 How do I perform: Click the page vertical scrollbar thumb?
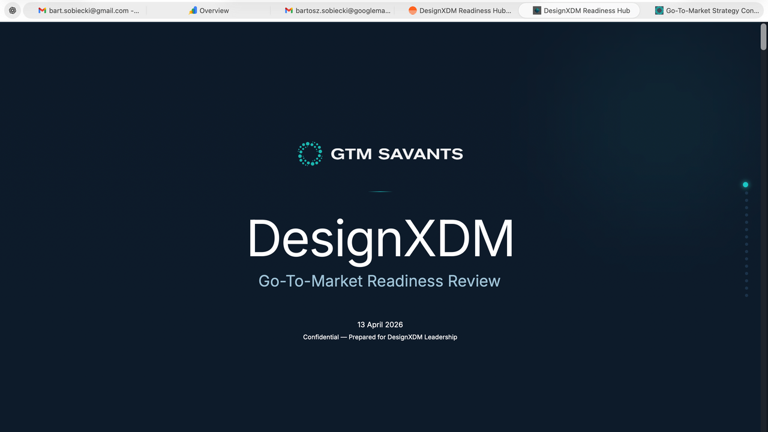[x=764, y=37]
